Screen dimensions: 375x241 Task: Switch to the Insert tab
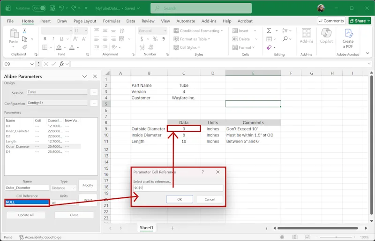click(x=45, y=21)
